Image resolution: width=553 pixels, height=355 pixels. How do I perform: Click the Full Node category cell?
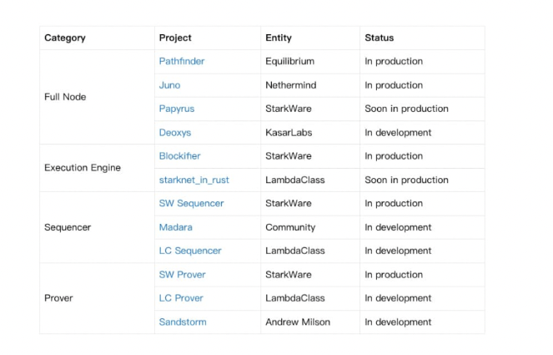click(x=65, y=97)
